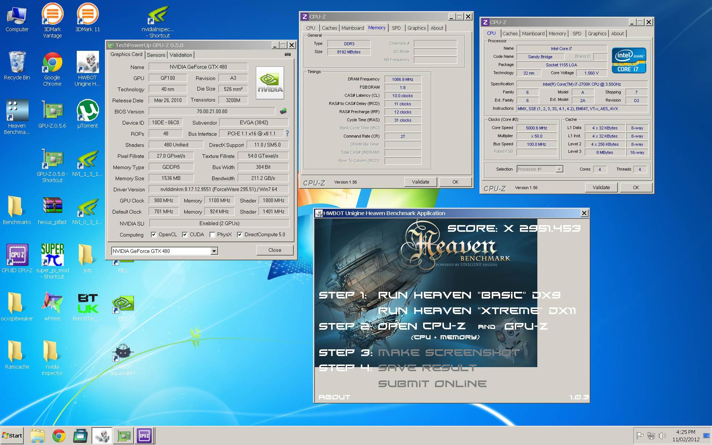Run Heaven Xtreme DX11 benchmark

477,311
